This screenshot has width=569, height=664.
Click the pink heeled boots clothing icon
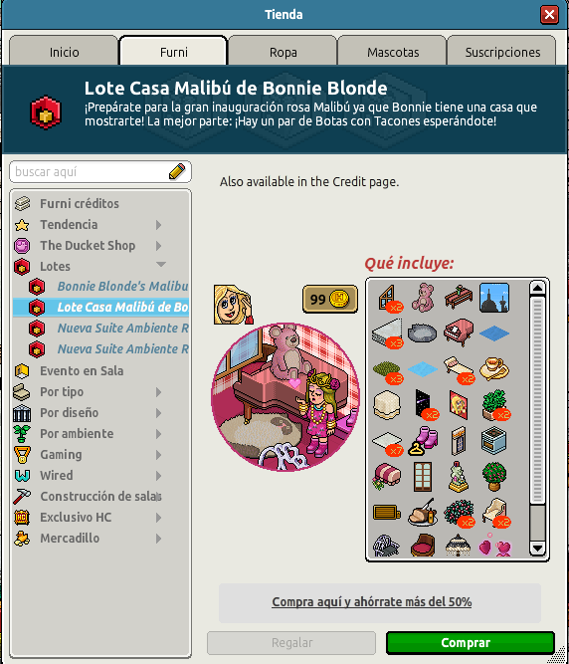[423, 441]
